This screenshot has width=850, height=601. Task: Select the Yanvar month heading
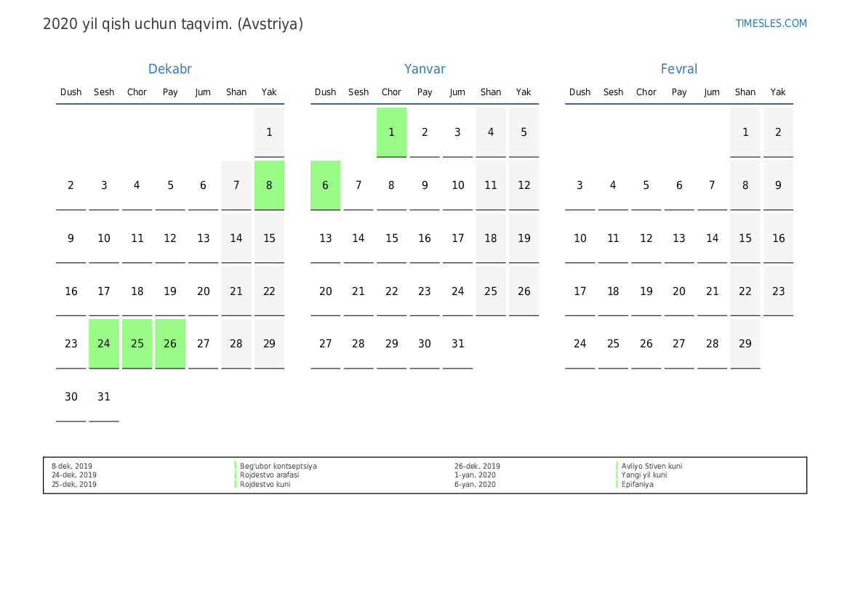425,69
